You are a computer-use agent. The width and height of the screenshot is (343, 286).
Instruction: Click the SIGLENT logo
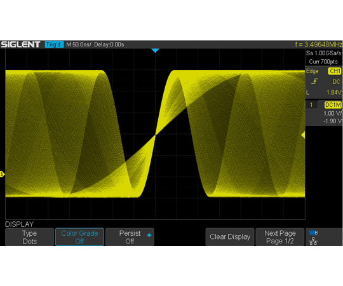click(20, 44)
